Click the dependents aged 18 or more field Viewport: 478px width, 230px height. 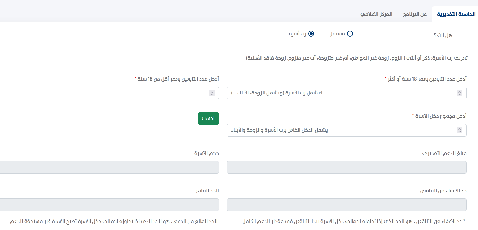[347, 93]
